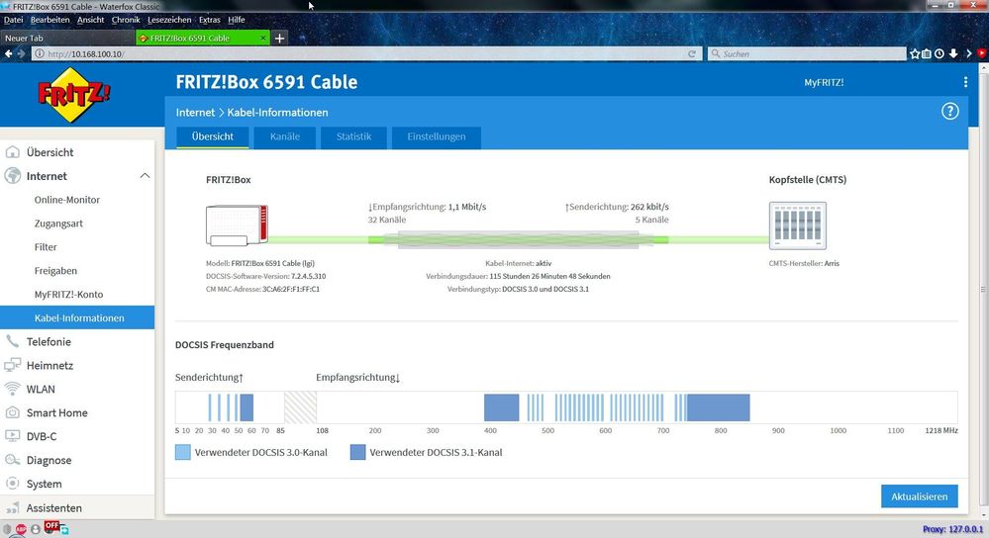
Task: Click the Smart Home icon
Action: click(12, 412)
